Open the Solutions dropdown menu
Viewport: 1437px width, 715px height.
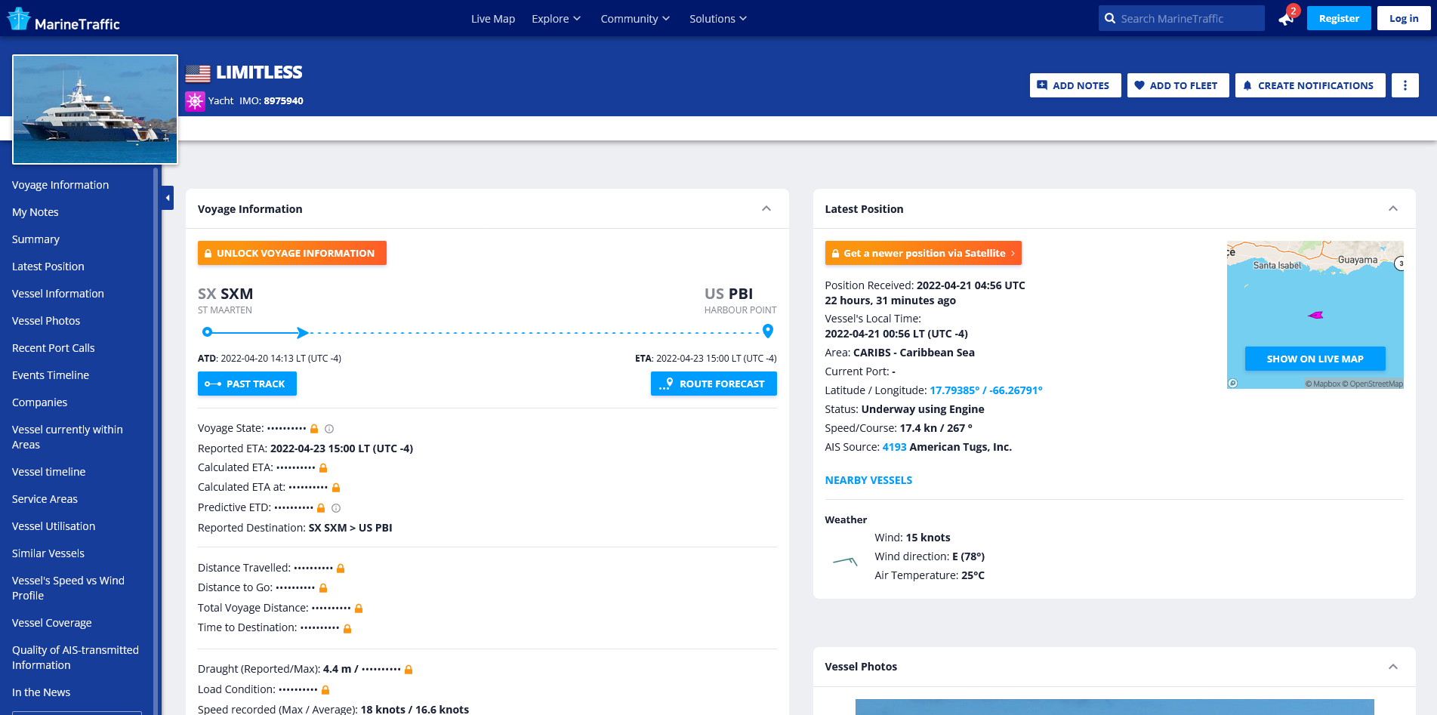(718, 19)
